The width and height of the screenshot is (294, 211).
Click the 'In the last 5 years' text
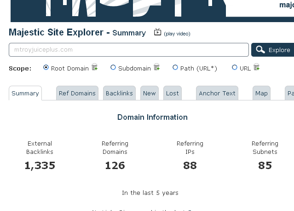[150, 193]
